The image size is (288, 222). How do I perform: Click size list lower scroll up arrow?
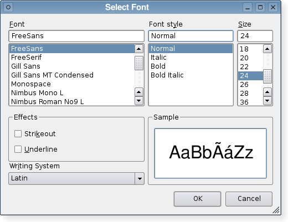[x=268, y=92]
